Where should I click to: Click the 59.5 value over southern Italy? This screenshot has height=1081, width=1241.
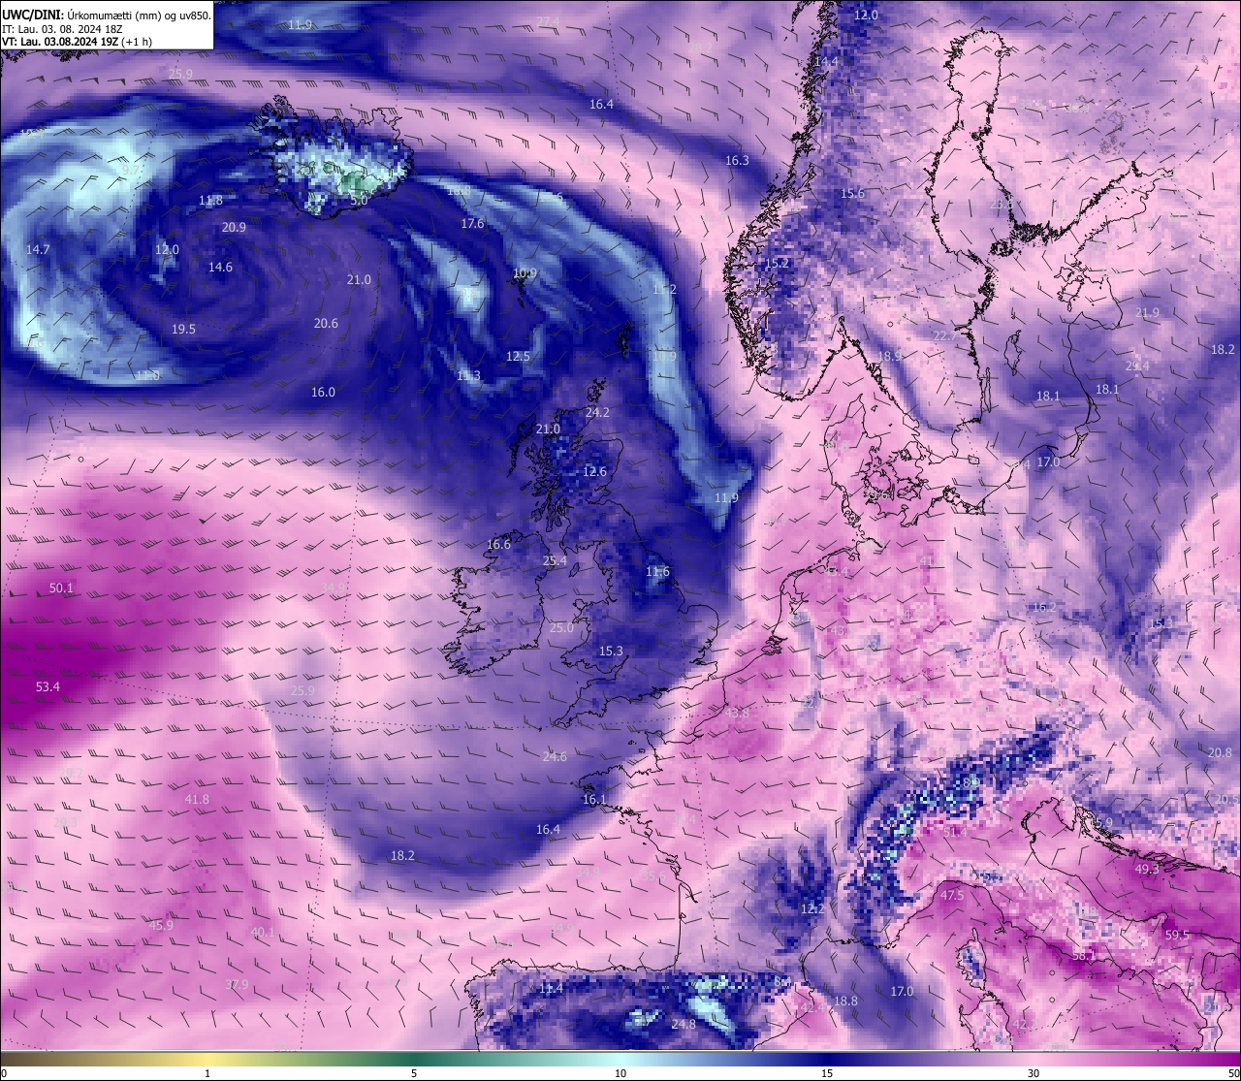(x=1177, y=936)
